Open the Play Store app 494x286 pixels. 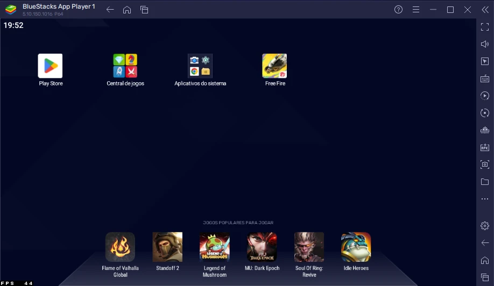tap(50, 66)
